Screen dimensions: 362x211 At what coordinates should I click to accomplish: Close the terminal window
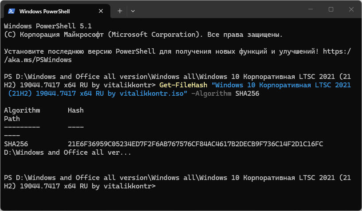pos(351,9)
